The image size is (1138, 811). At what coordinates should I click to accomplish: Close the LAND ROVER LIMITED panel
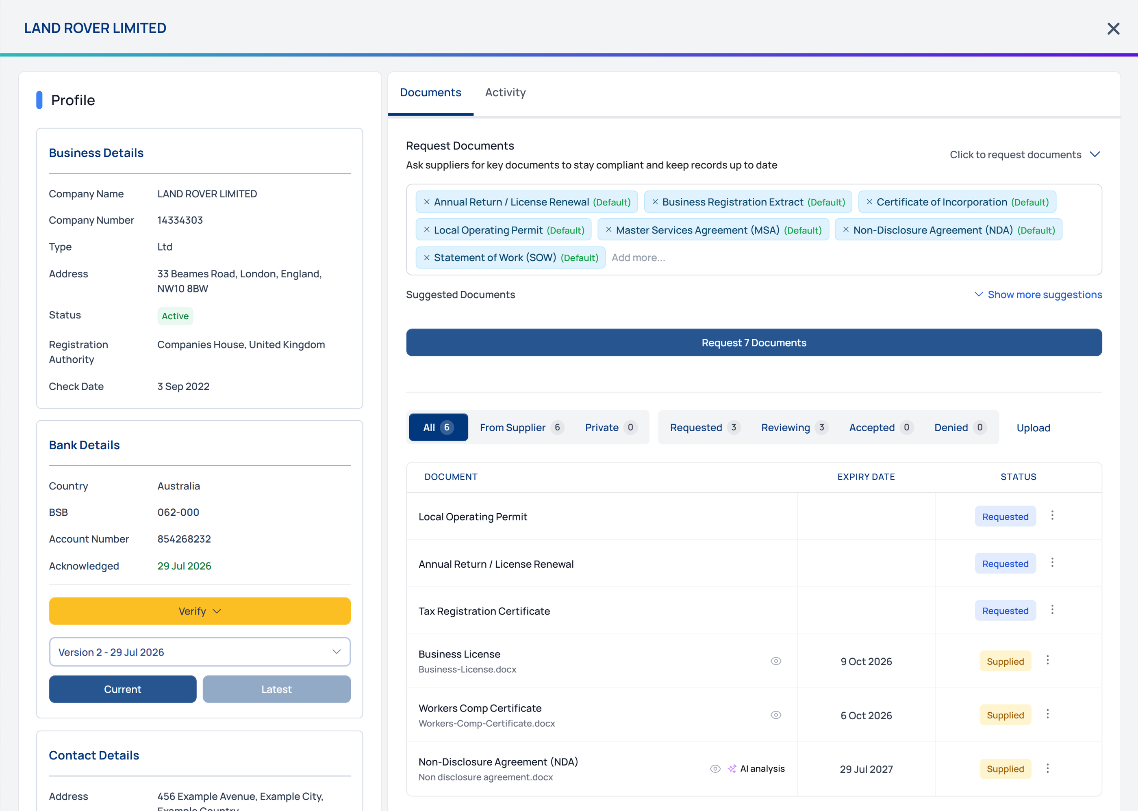click(x=1113, y=28)
